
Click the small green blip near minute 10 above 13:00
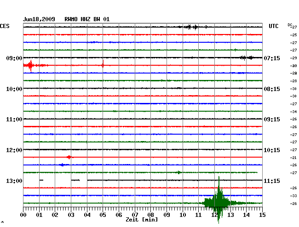178,172
